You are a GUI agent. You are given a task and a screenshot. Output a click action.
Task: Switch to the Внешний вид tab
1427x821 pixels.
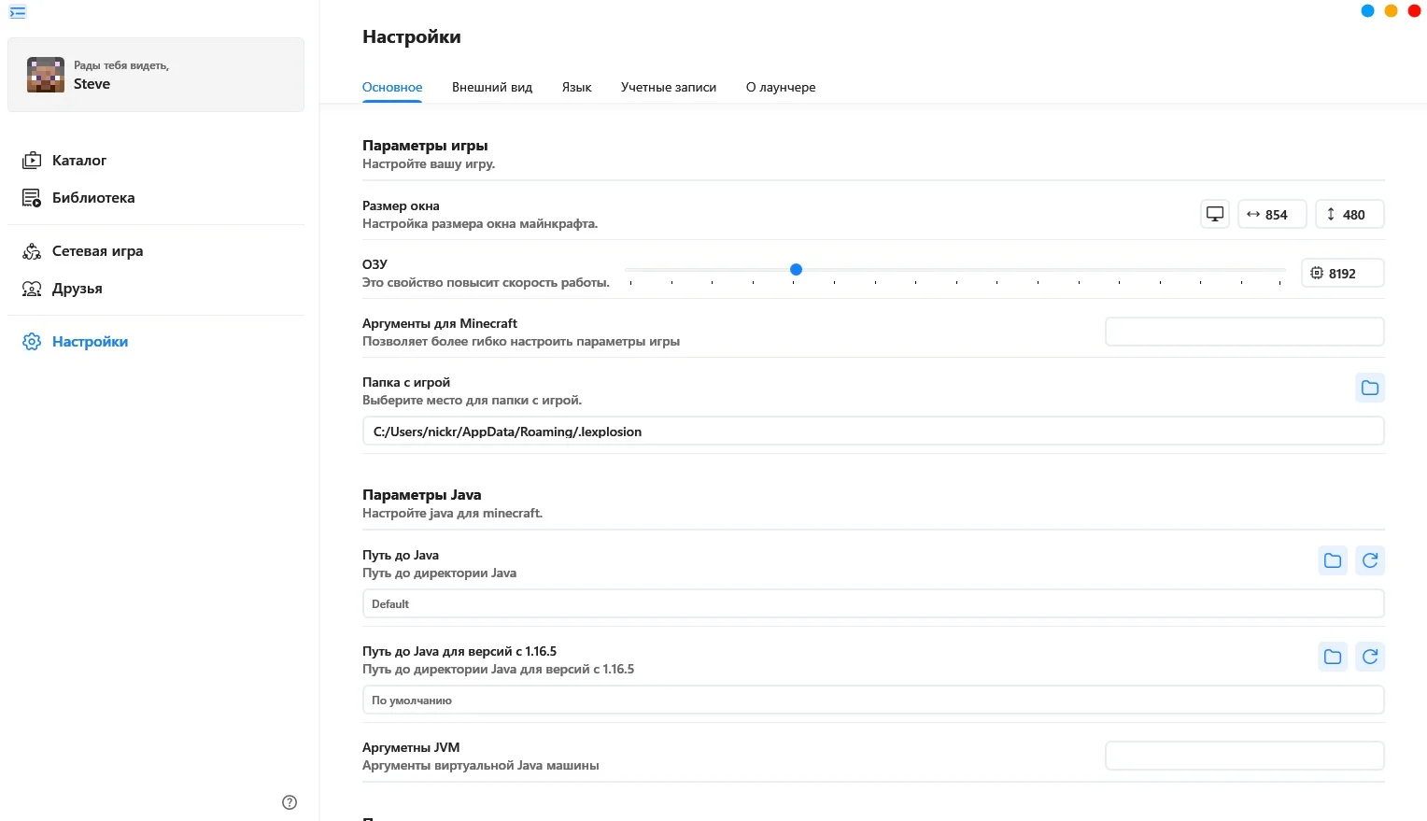(x=491, y=87)
